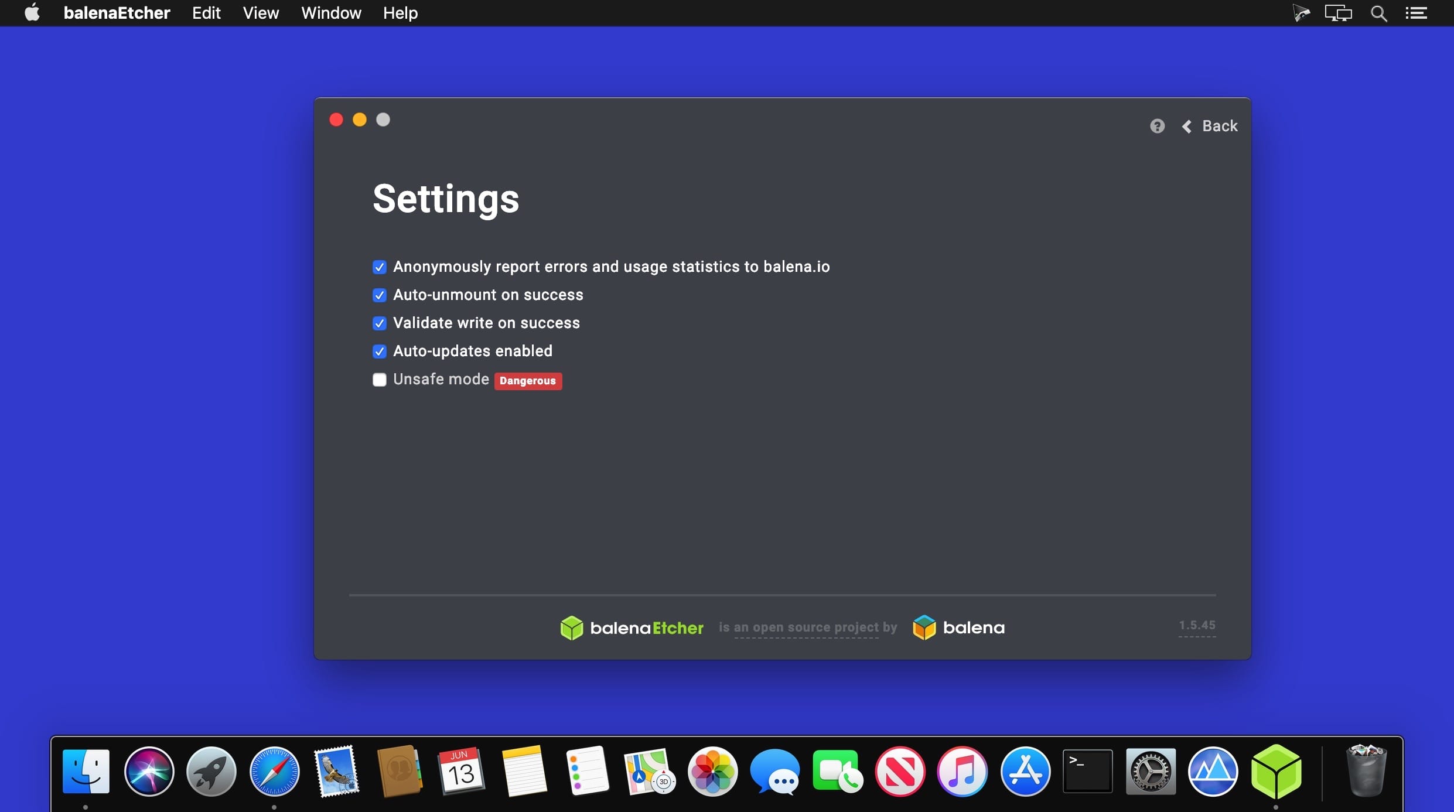This screenshot has width=1454, height=812.
Task: Open the help question mark icon
Action: [1157, 126]
